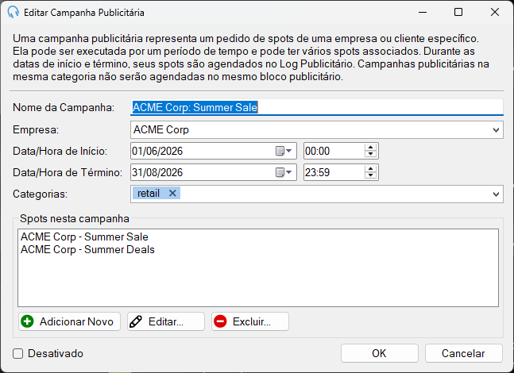Click the pencil icon on Editar button

[x=136, y=321]
